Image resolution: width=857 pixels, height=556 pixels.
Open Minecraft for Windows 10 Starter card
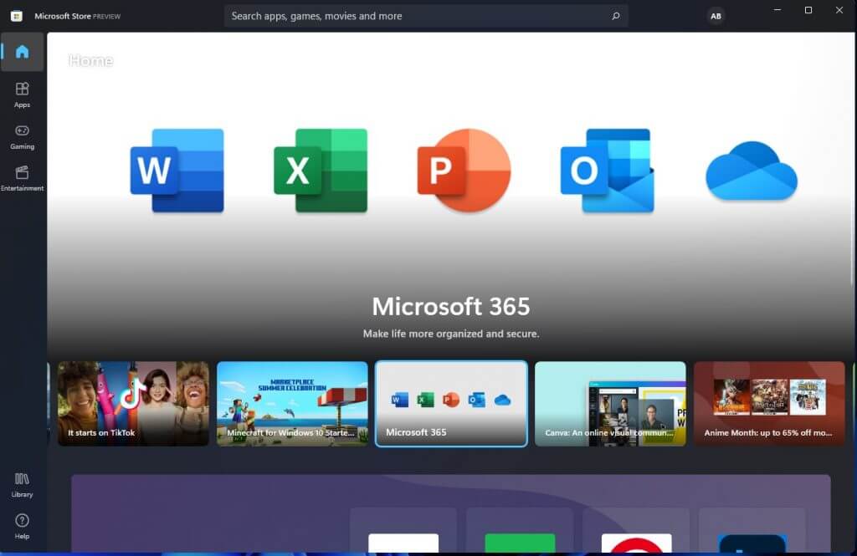(x=292, y=404)
